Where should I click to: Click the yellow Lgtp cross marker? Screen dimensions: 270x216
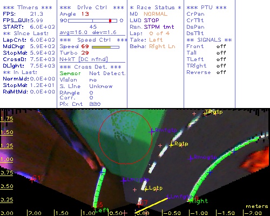tap(146, 189)
